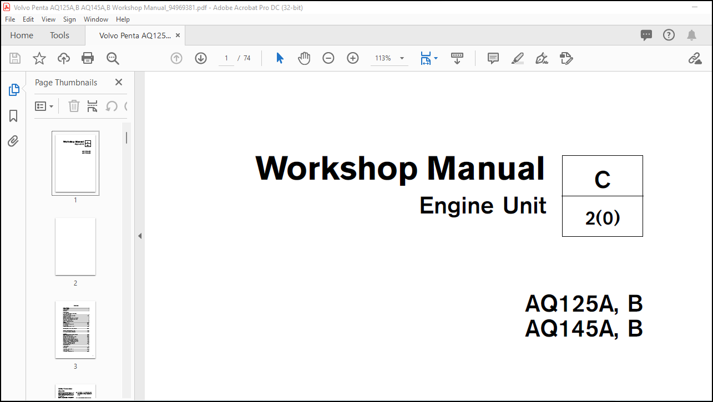Image resolution: width=713 pixels, height=402 pixels.
Task: Open the Window menu
Action: [x=96, y=19]
